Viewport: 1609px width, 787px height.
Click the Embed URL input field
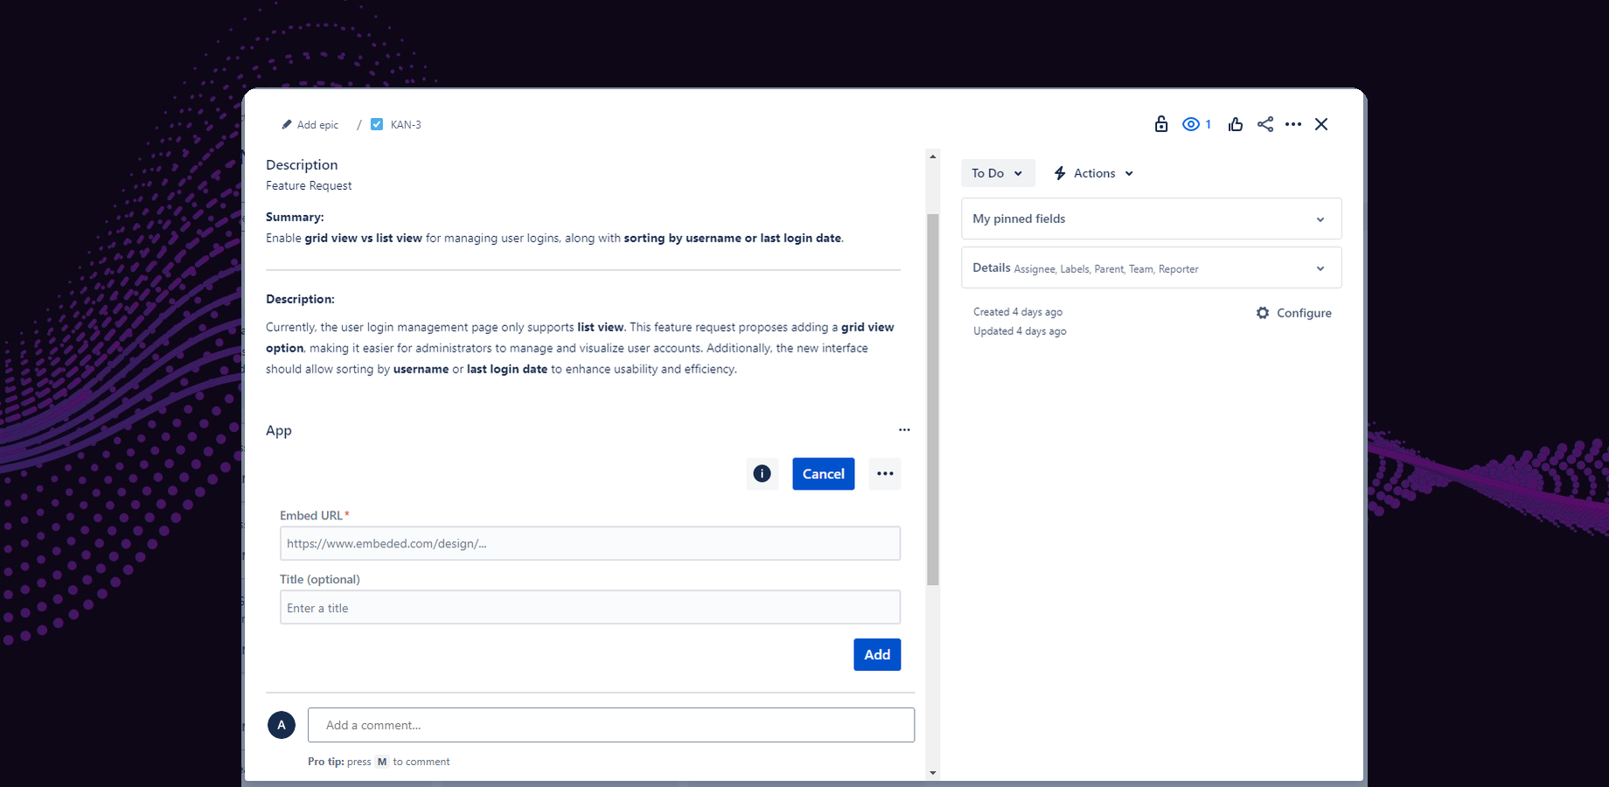click(x=589, y=543)
